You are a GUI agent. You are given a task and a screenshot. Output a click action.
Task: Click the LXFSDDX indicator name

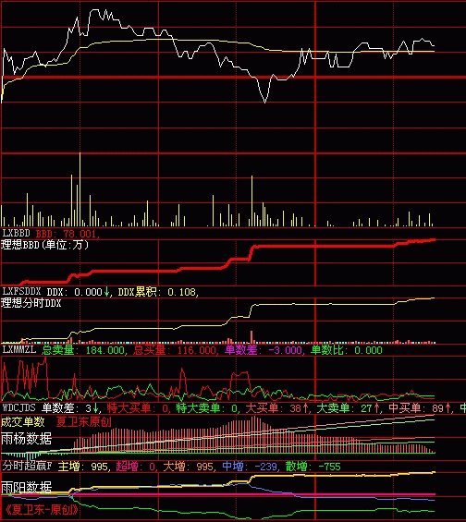[x=21, y=292]
